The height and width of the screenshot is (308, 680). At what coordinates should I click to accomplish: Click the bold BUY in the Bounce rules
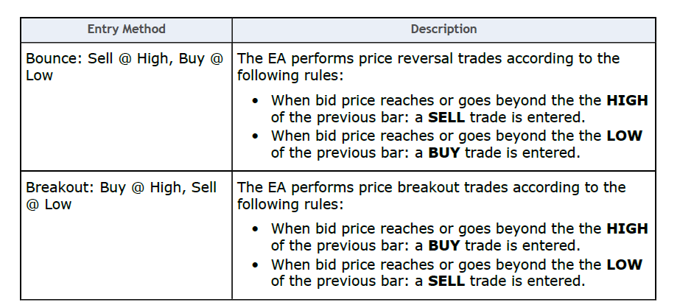pyautogui.click(x=444, y=153)
